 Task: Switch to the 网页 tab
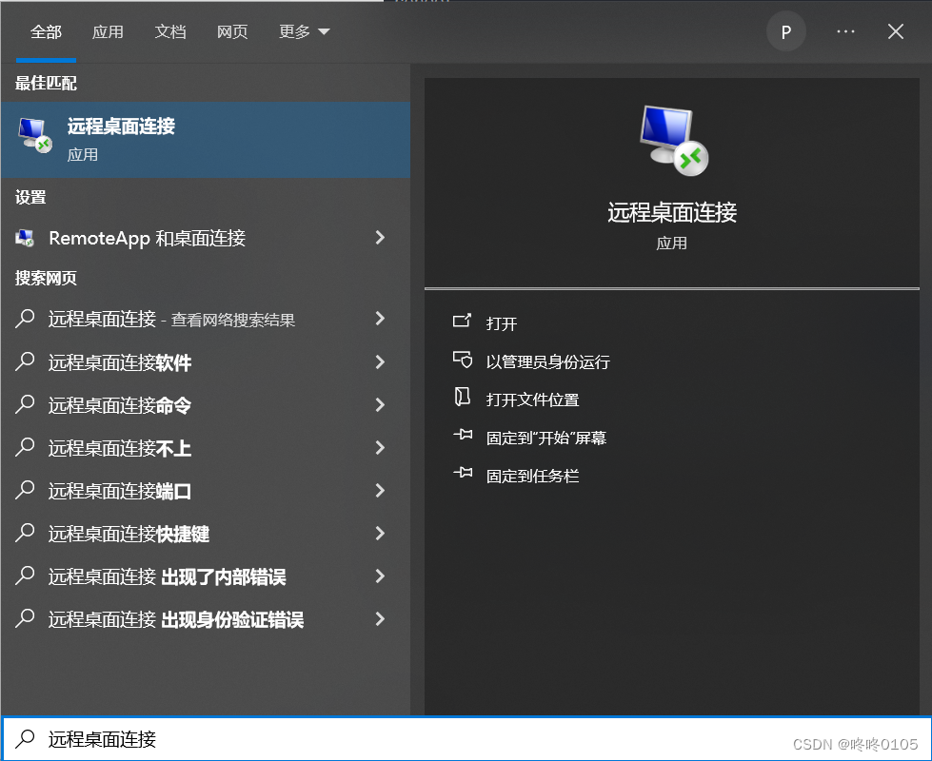232,31
